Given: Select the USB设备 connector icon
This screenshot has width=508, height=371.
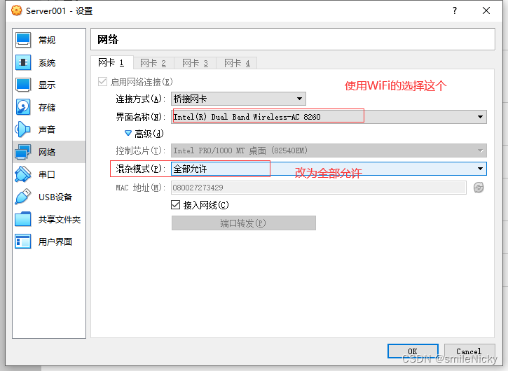Looking at the screenshot, I should coord(23,197).
